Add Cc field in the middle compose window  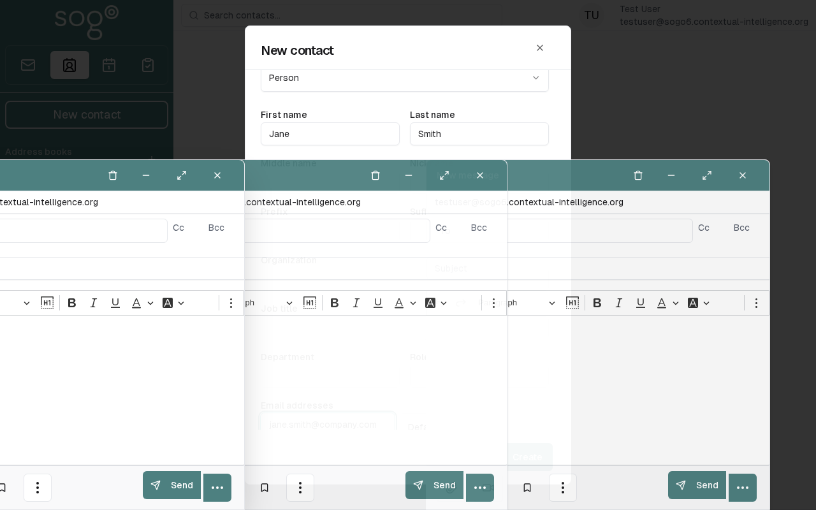pyautogui.click(x=441, y=228)
